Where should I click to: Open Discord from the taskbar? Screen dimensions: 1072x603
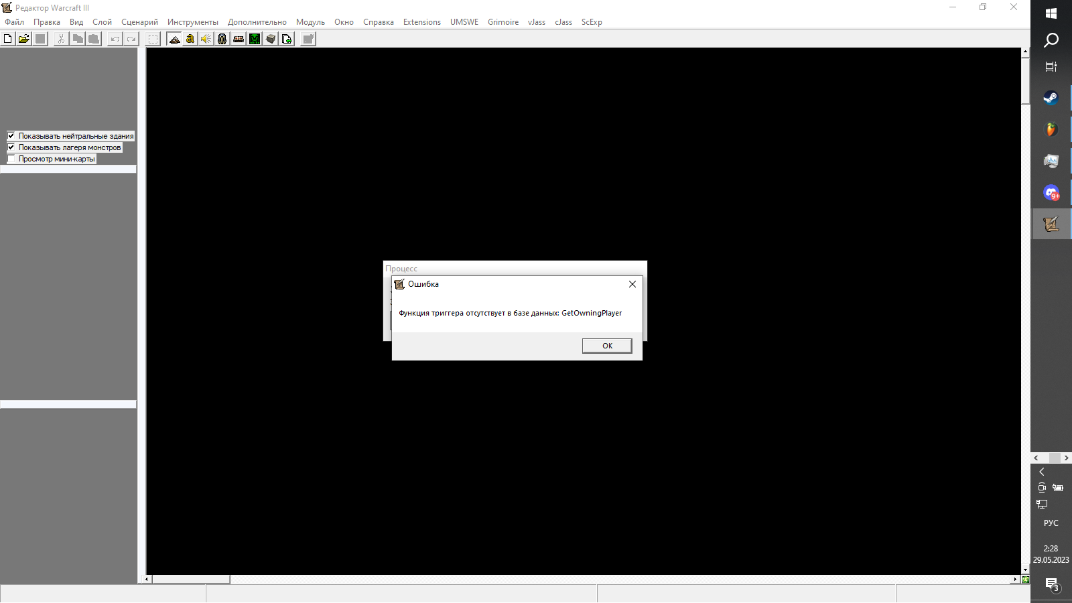click(x=1051, y=193)
